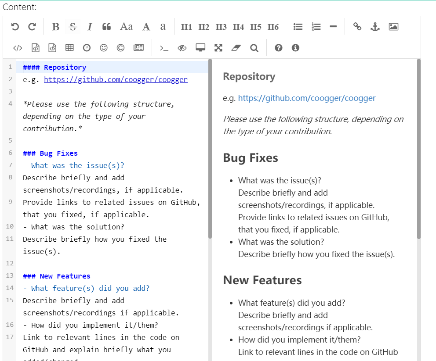Insert an image

coord(393,27)
